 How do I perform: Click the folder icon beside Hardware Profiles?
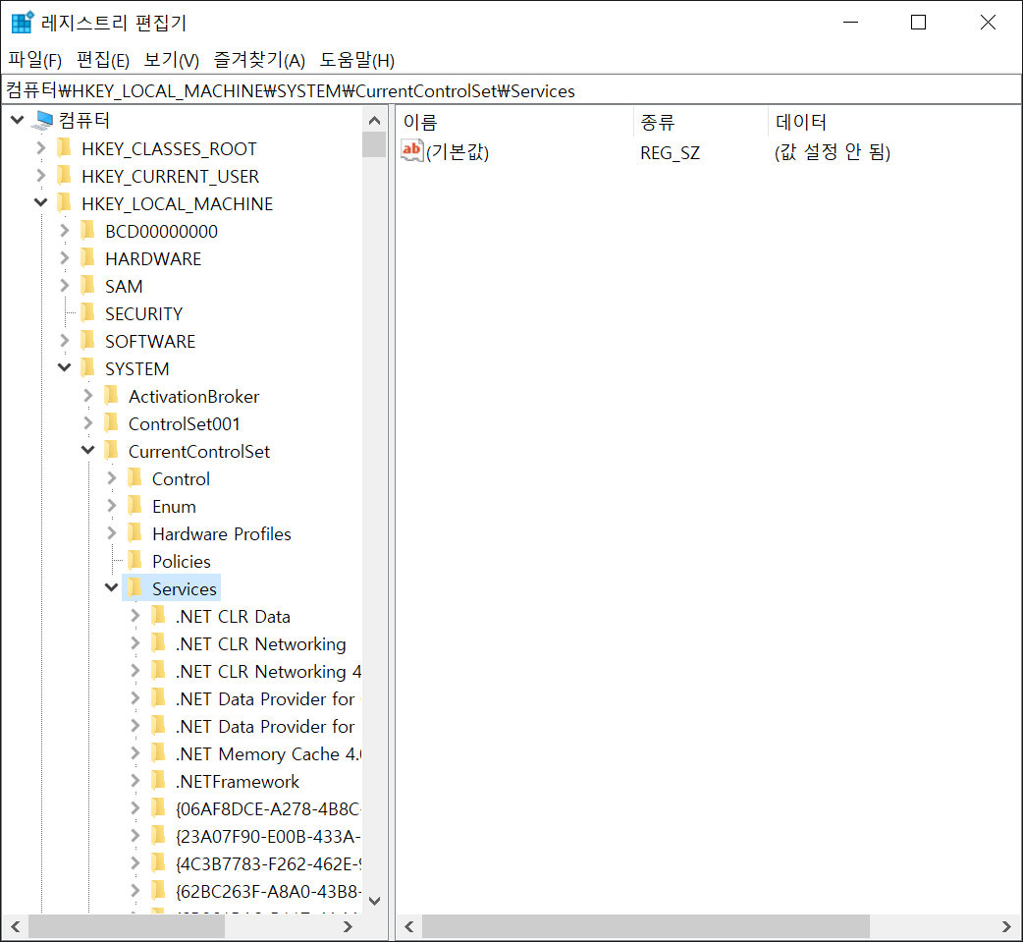click(x=135, y=532)
